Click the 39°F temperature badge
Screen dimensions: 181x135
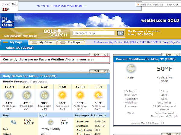coord(4,9)
